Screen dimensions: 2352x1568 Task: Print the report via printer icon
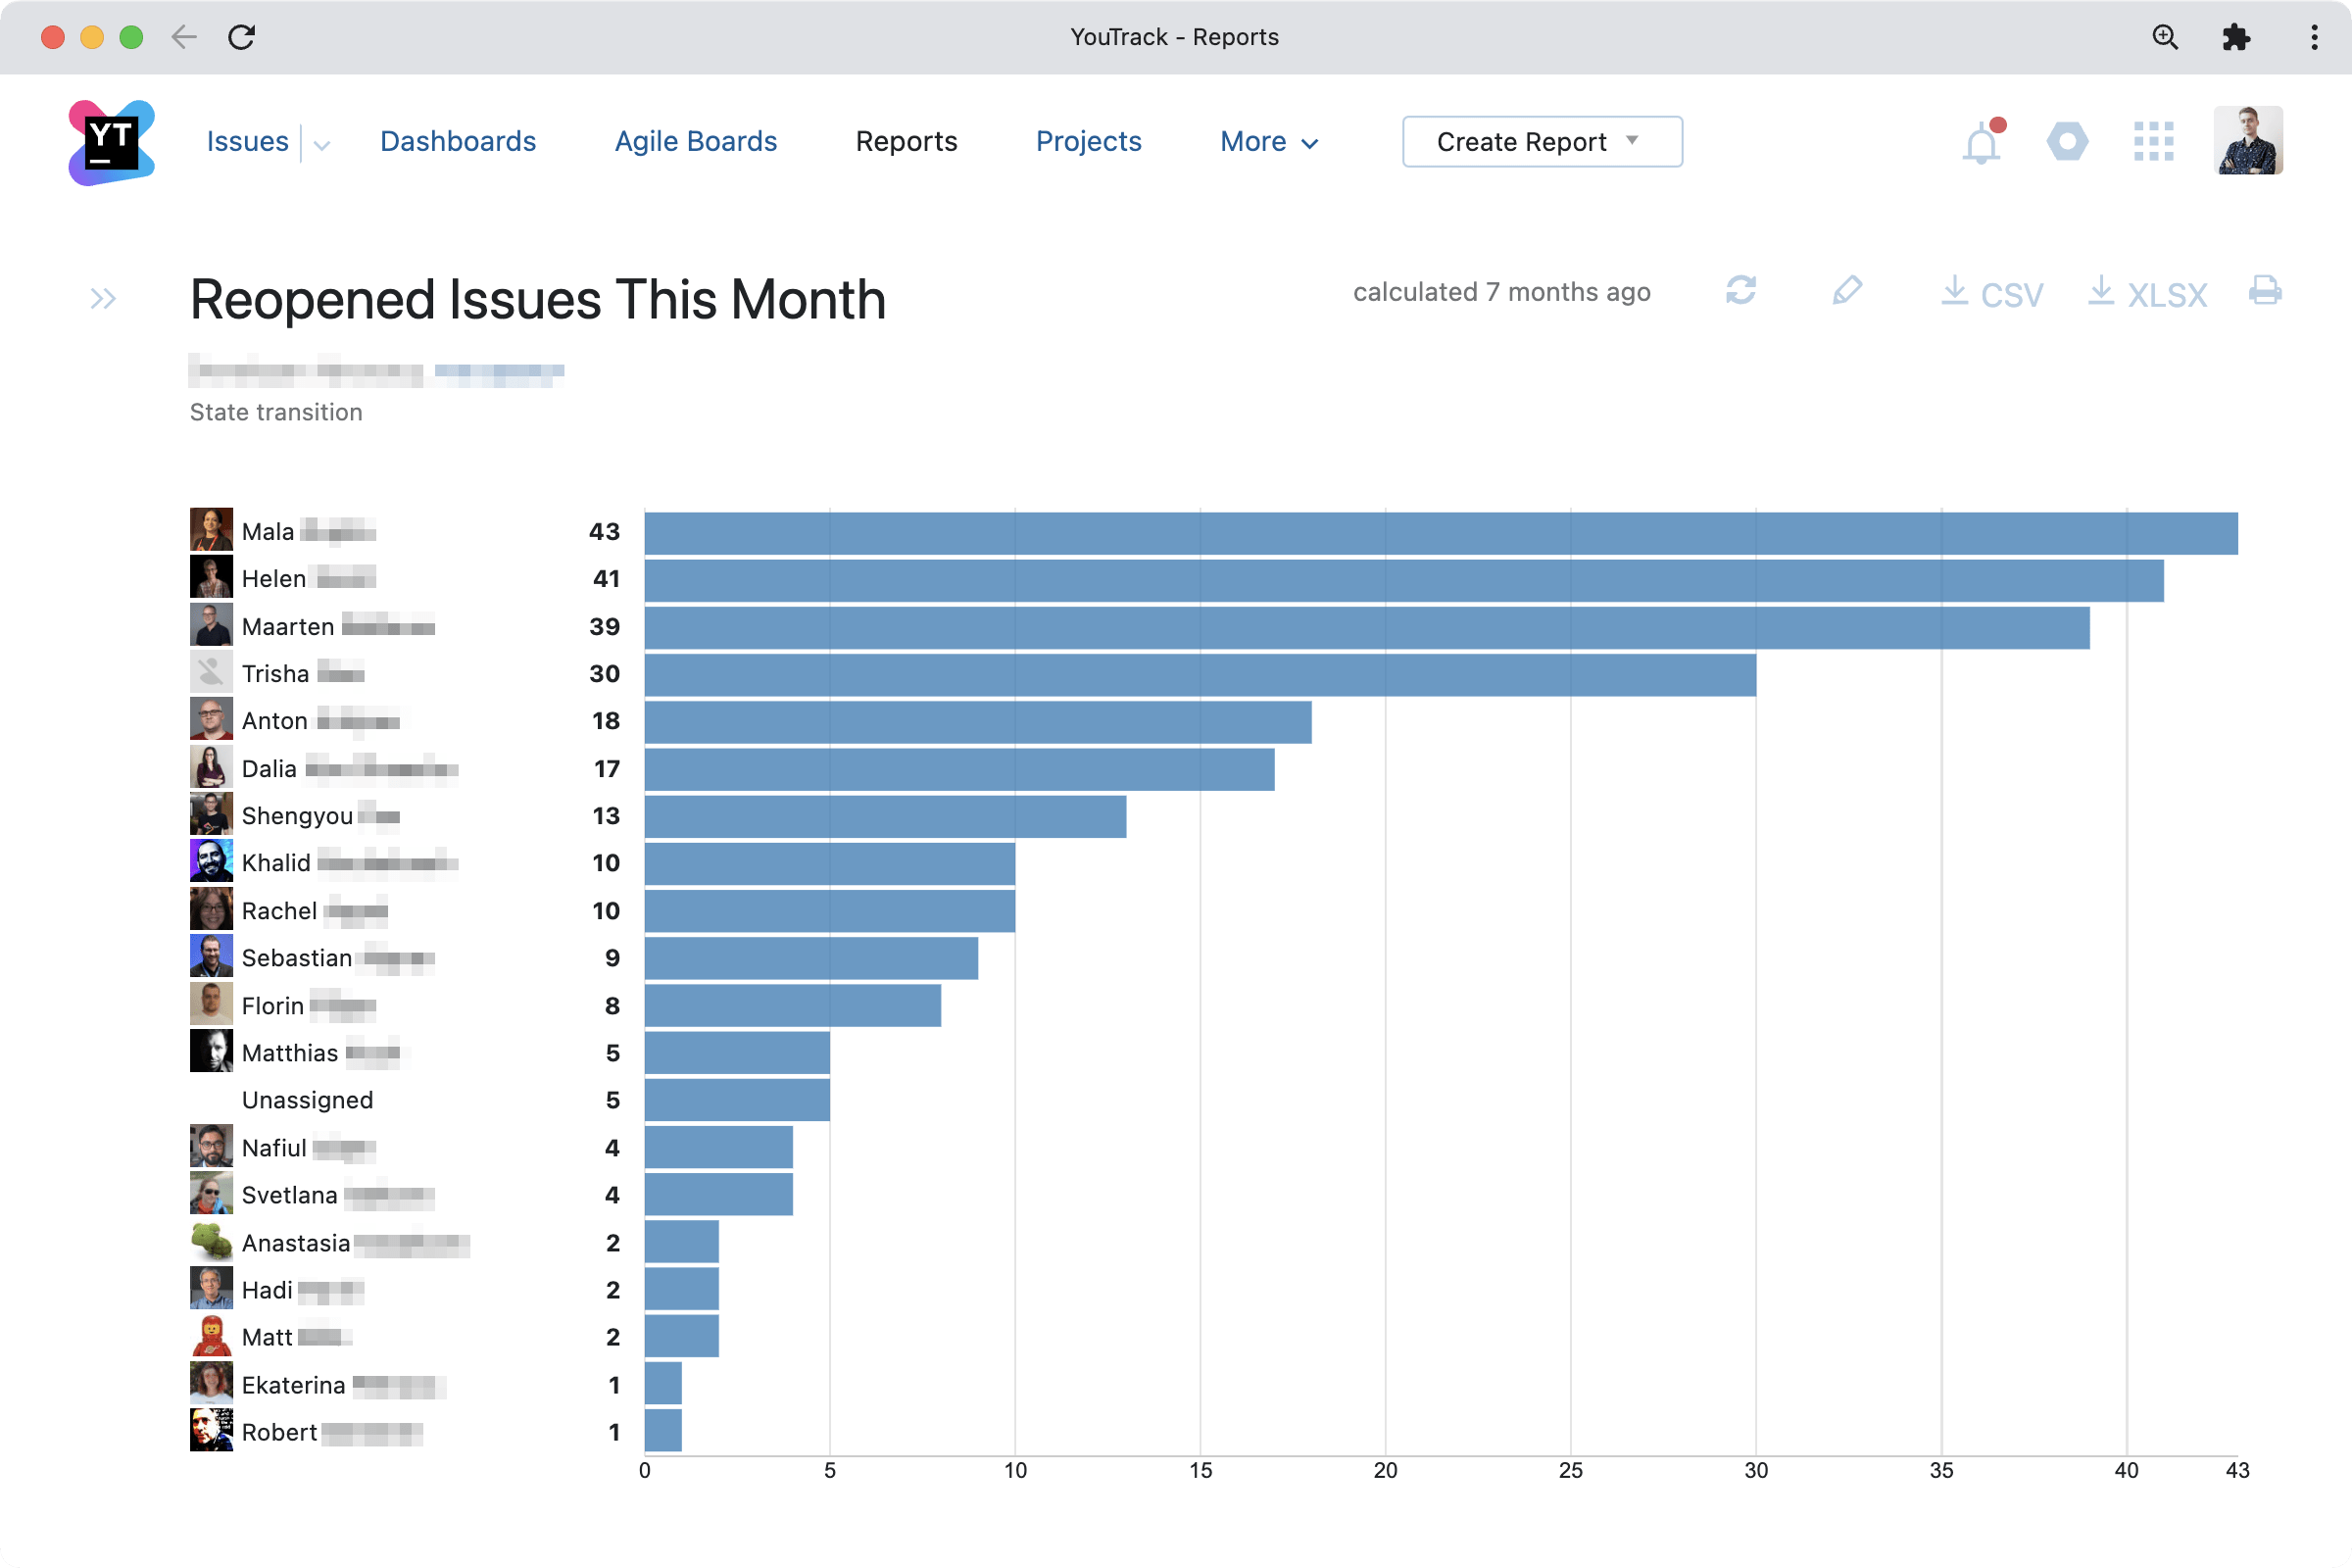(x=2264, y=291)
